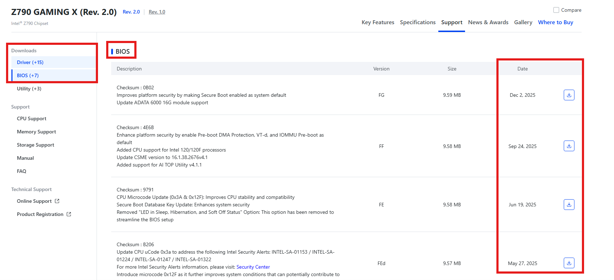Click the 'Z790 GAMING X (Rev. 2.0)' title

tap(64, 12)
